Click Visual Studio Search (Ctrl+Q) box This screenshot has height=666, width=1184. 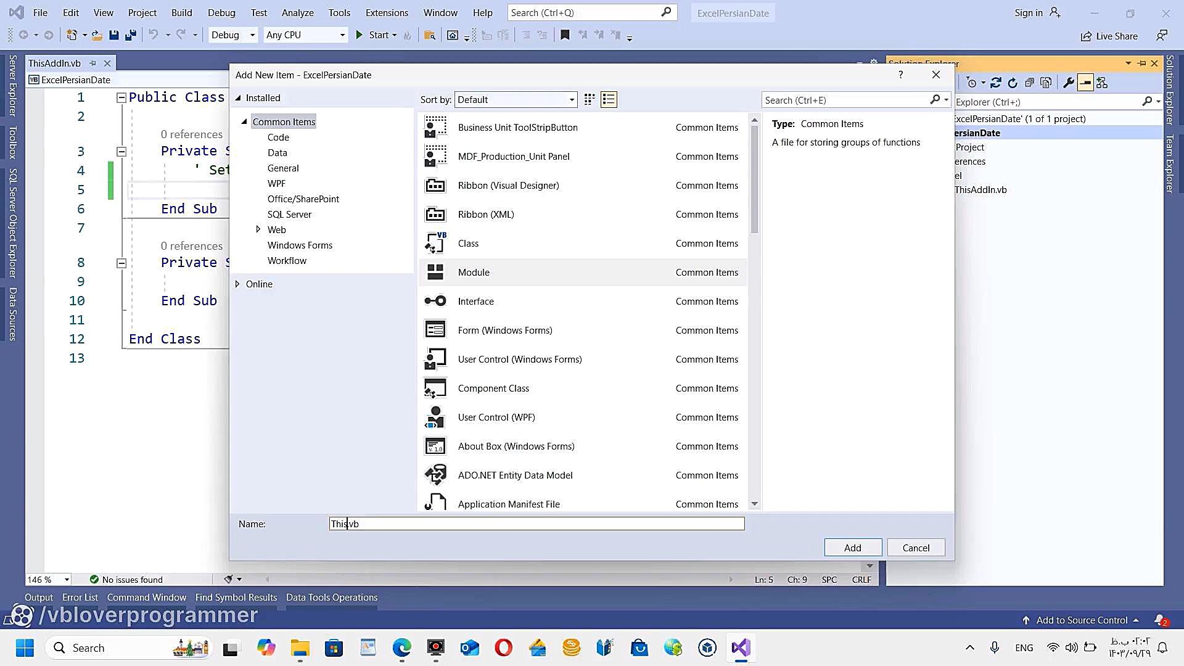[591, 12]
